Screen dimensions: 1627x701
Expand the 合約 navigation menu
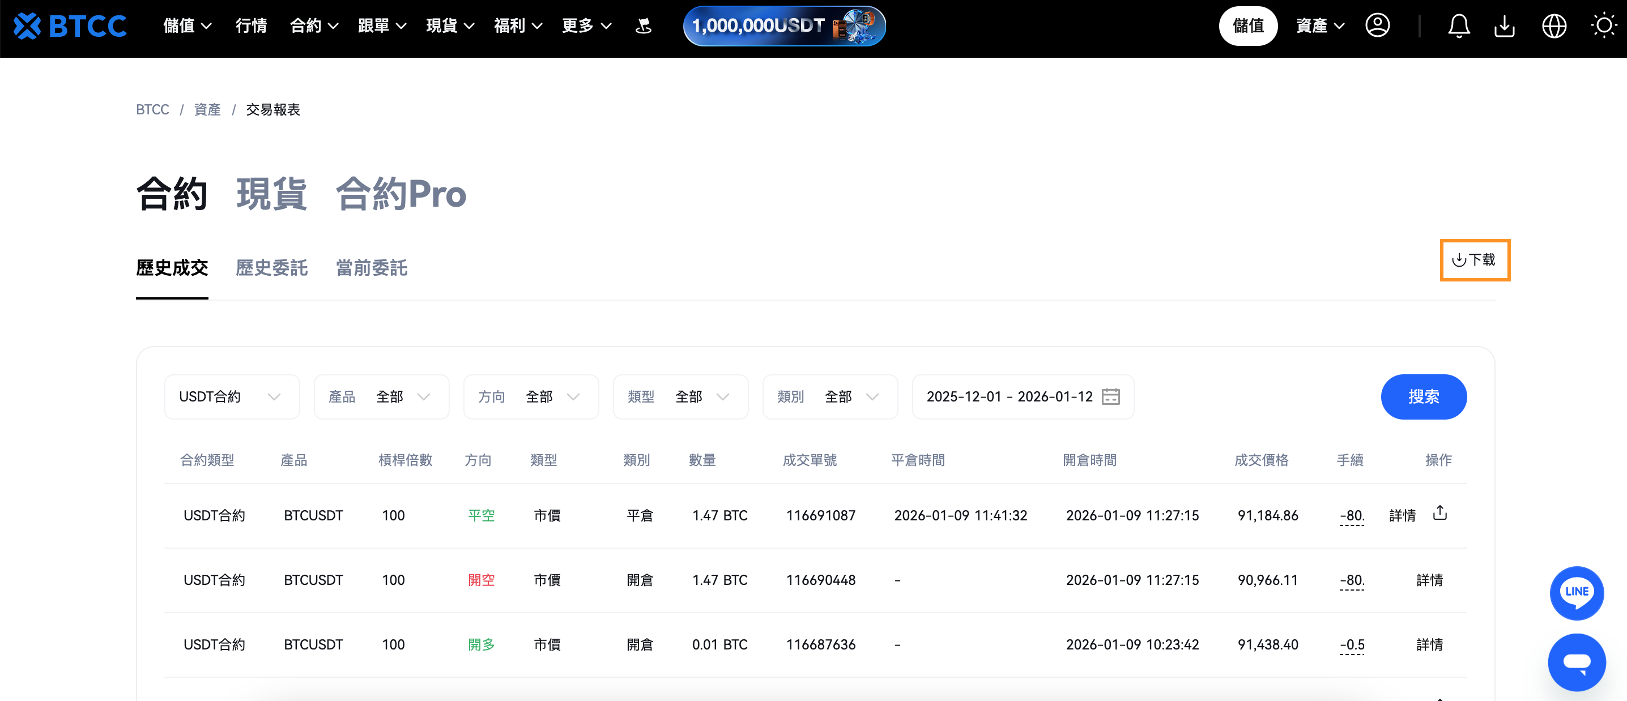pos(314,26)
